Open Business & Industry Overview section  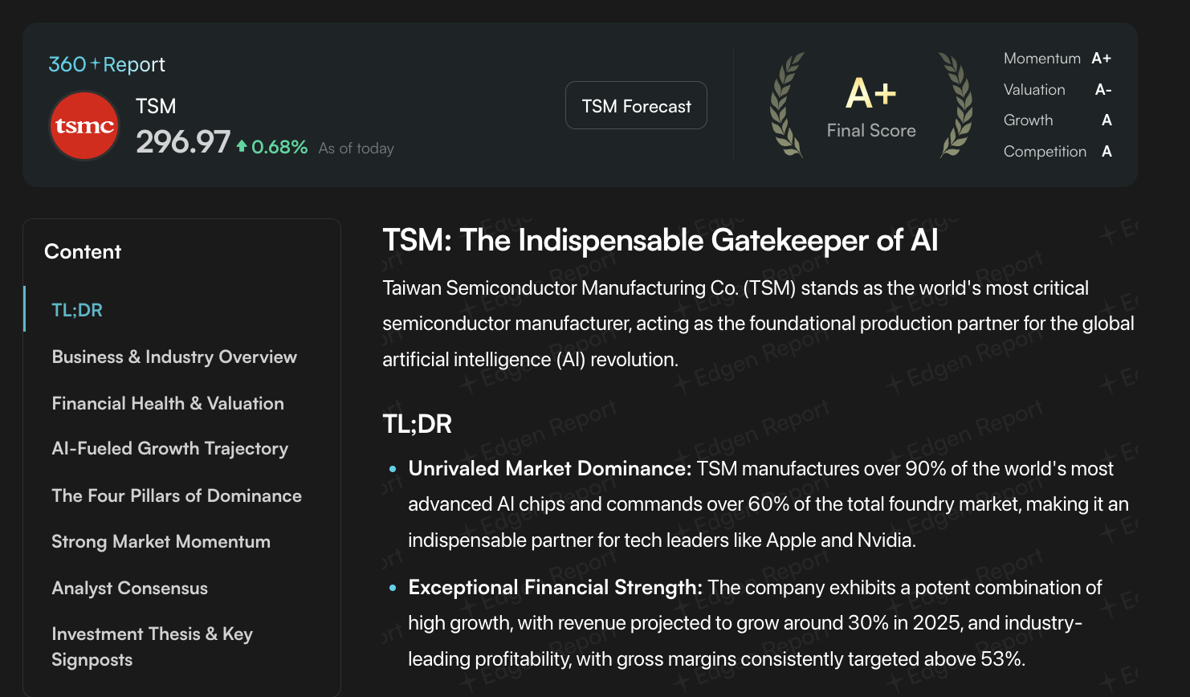click(x=174, y=357)
